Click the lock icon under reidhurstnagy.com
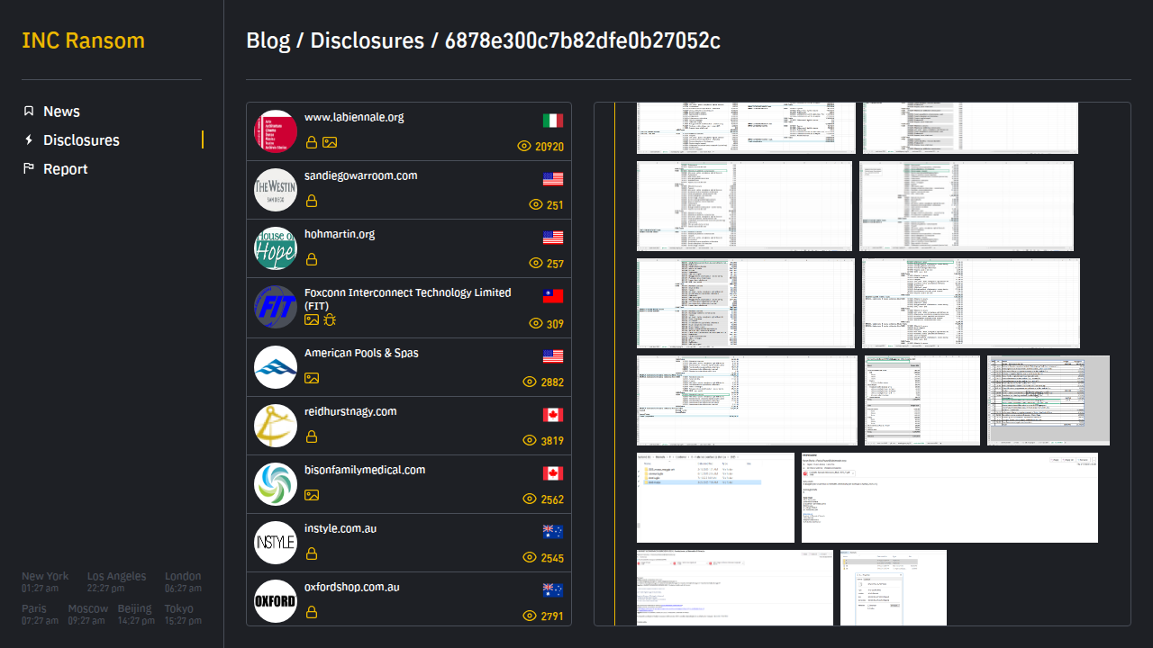1153x648 pixels. [x=312, y=436]
